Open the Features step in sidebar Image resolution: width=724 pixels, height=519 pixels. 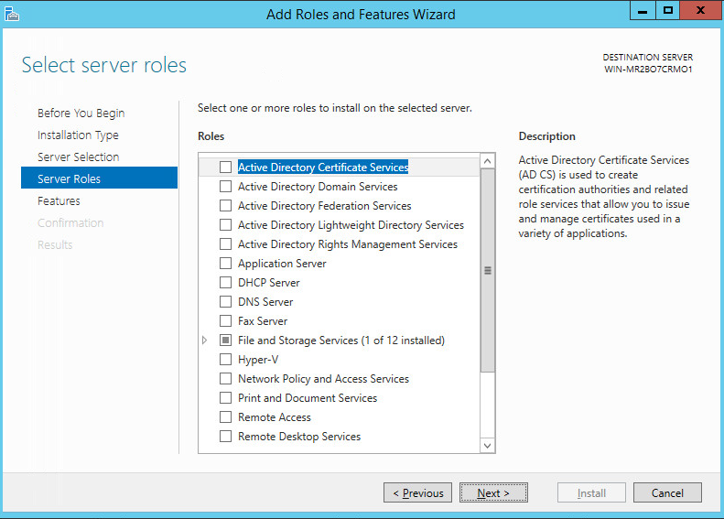pos(59,201)
